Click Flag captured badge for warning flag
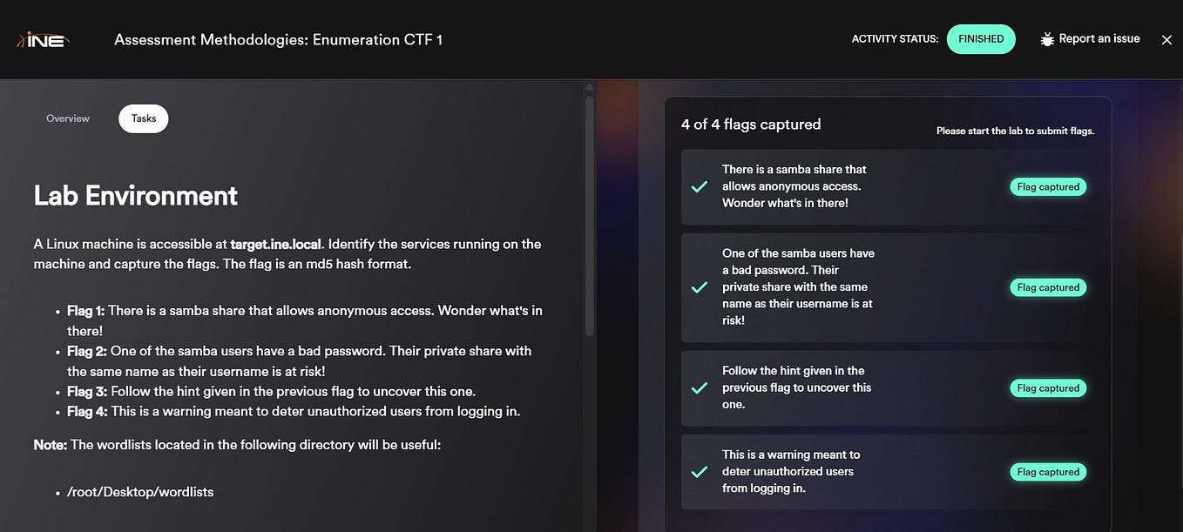The height and width of the screenshot is (532, 1183). 1048,472
